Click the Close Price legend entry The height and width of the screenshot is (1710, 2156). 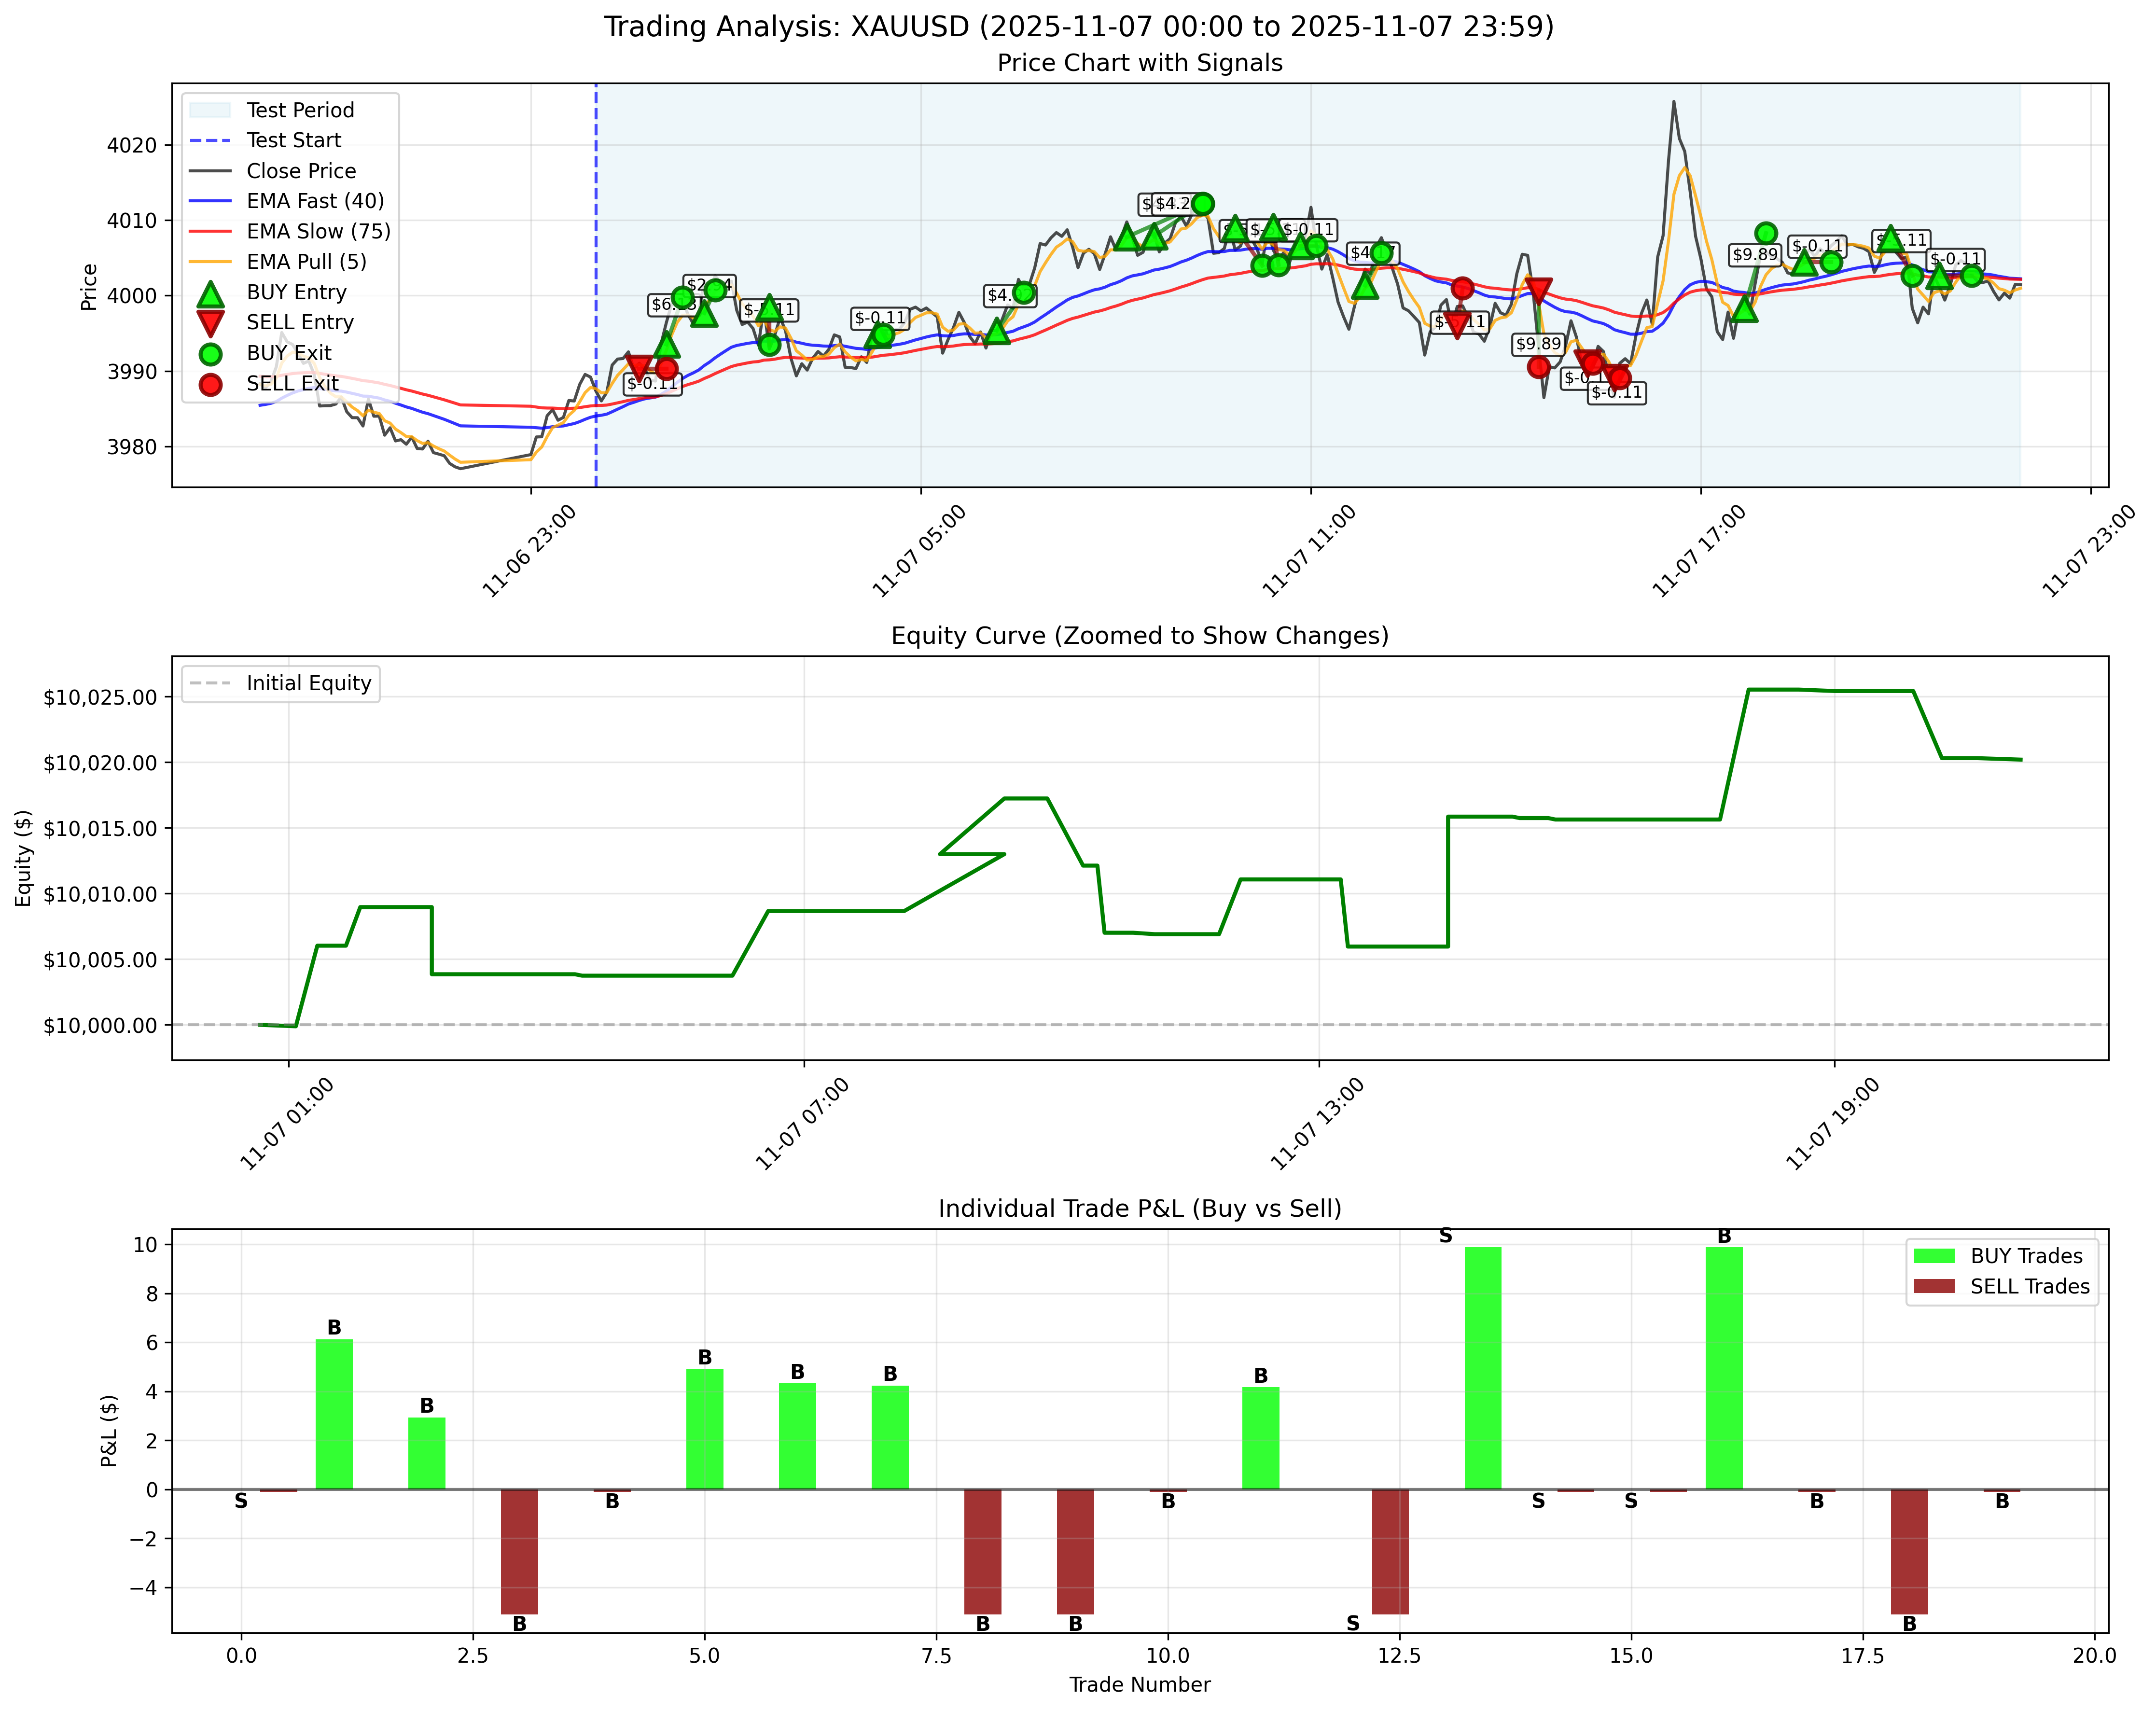300,171
